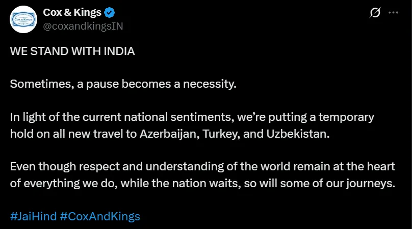
Task: Click the phrase current national sentiments
Action: pyautogui.click(x=158, y=117)
